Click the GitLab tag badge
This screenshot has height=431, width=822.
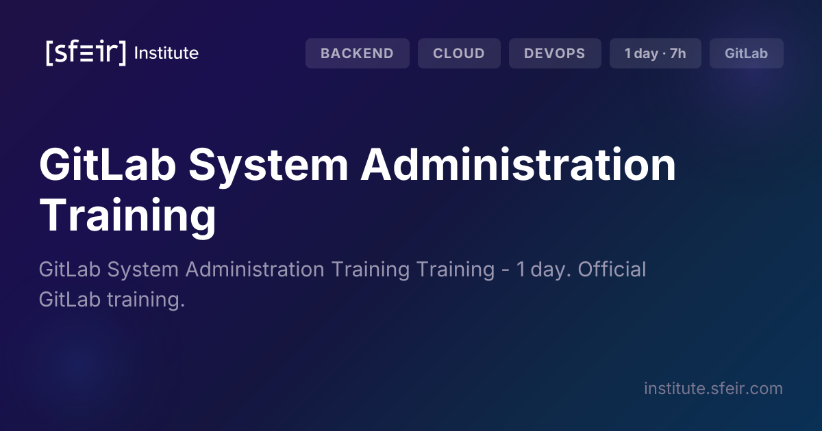point(747,53)
